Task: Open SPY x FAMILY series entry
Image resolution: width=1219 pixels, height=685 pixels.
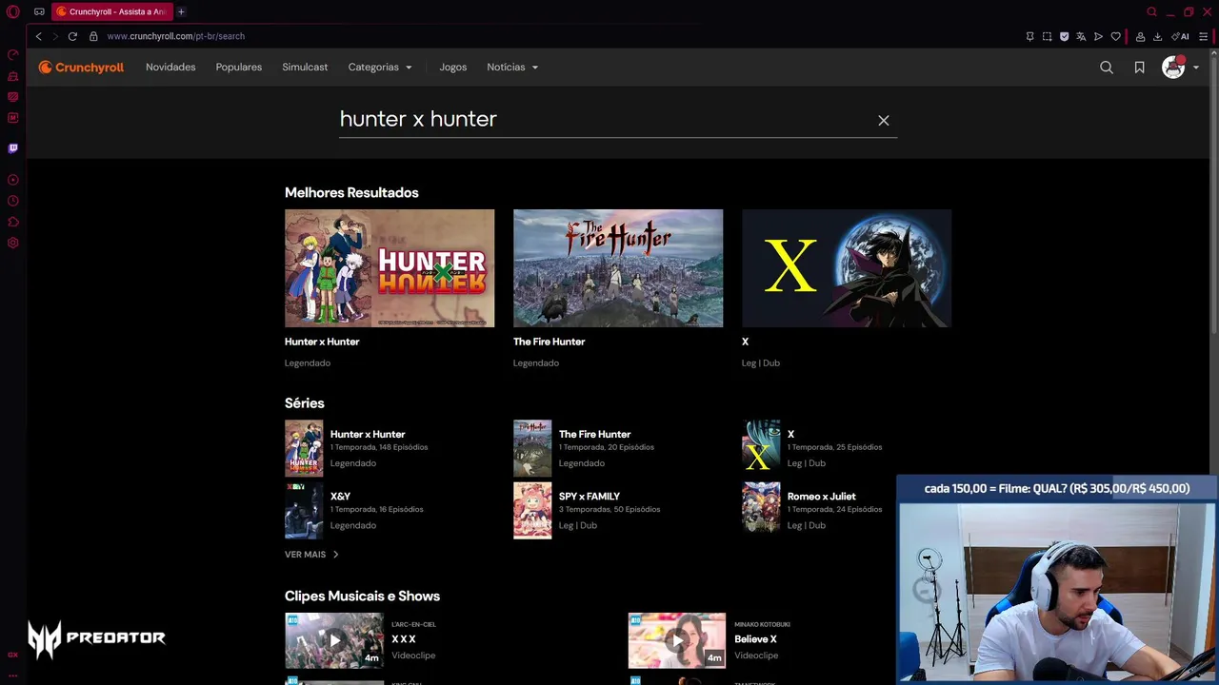Action: pyautogui.click(x=618, y=511)
